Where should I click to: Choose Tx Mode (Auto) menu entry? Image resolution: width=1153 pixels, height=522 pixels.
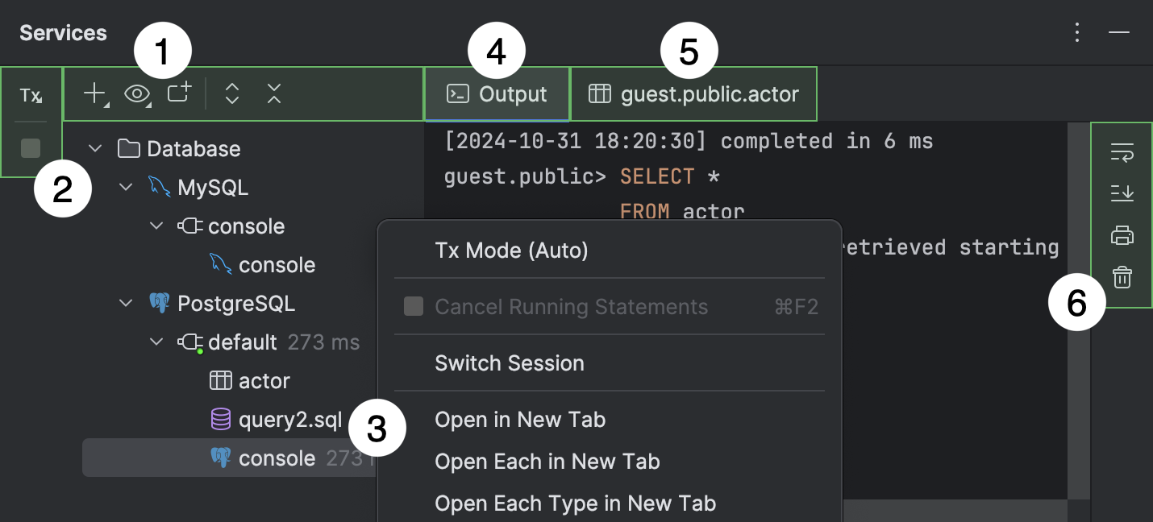(511, 251)
